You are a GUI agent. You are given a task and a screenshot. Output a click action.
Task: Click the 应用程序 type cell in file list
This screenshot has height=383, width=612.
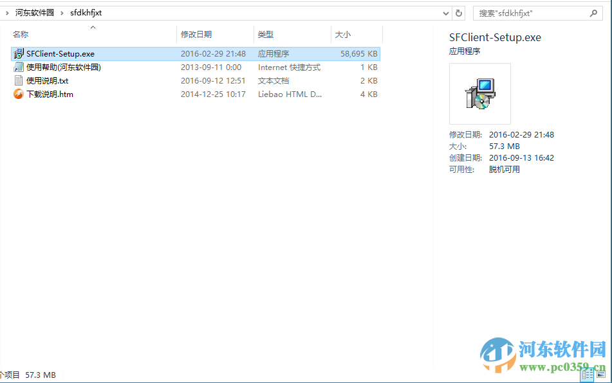pos(274,54)
